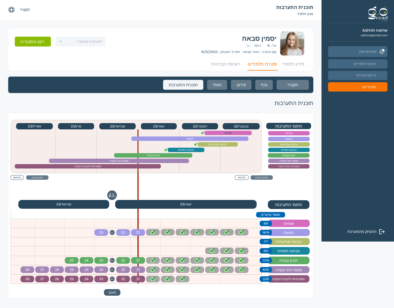Click the pie chart icon on סטטיסטיקות
This screenshot has width=394, height=308.
point(382,51)
